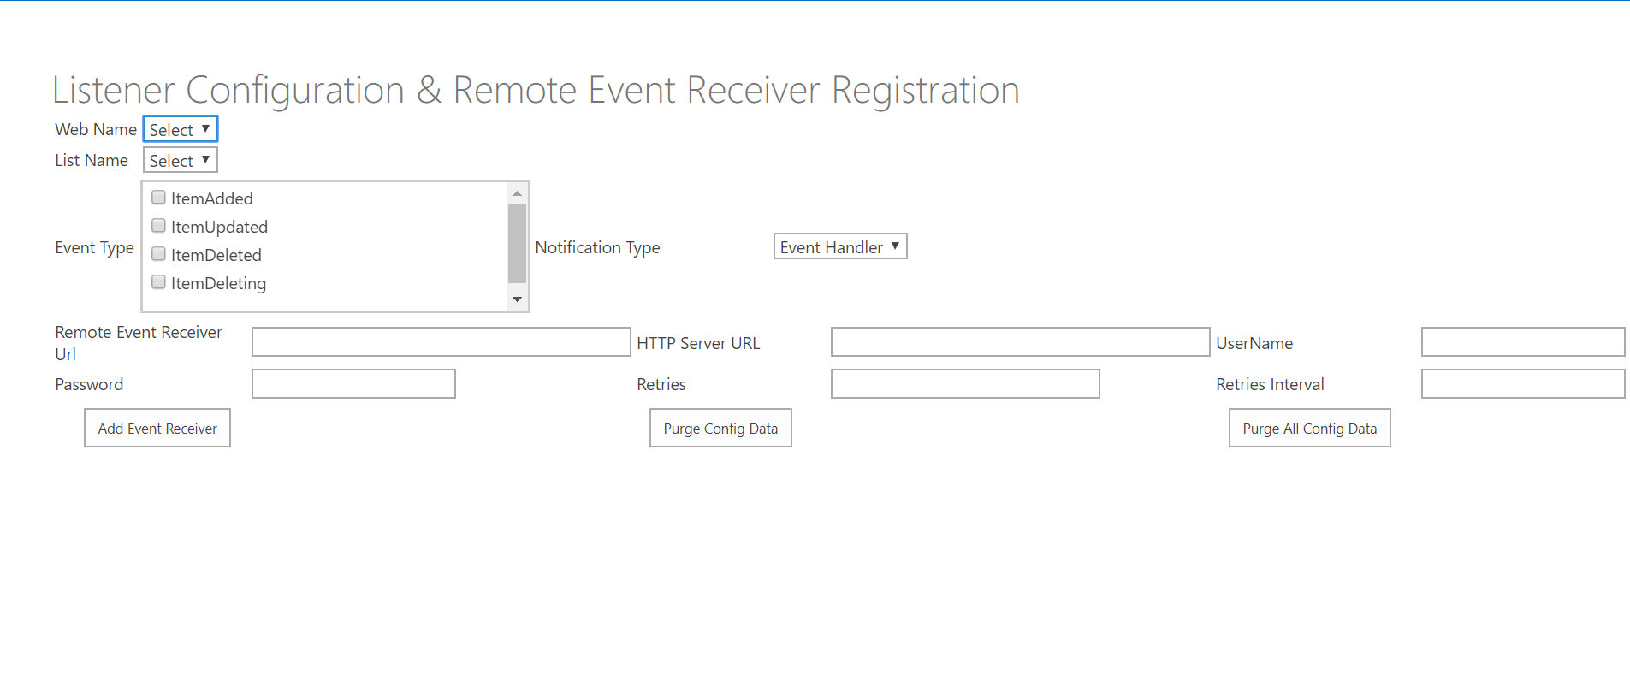
Task: Click the Notification Type label
Action: coord(597,247)
